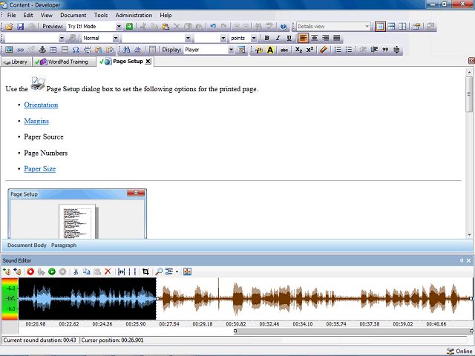The image size is (475, 356).
Task: Switch to horizontal split layout
Action: [x=391, y=27]
